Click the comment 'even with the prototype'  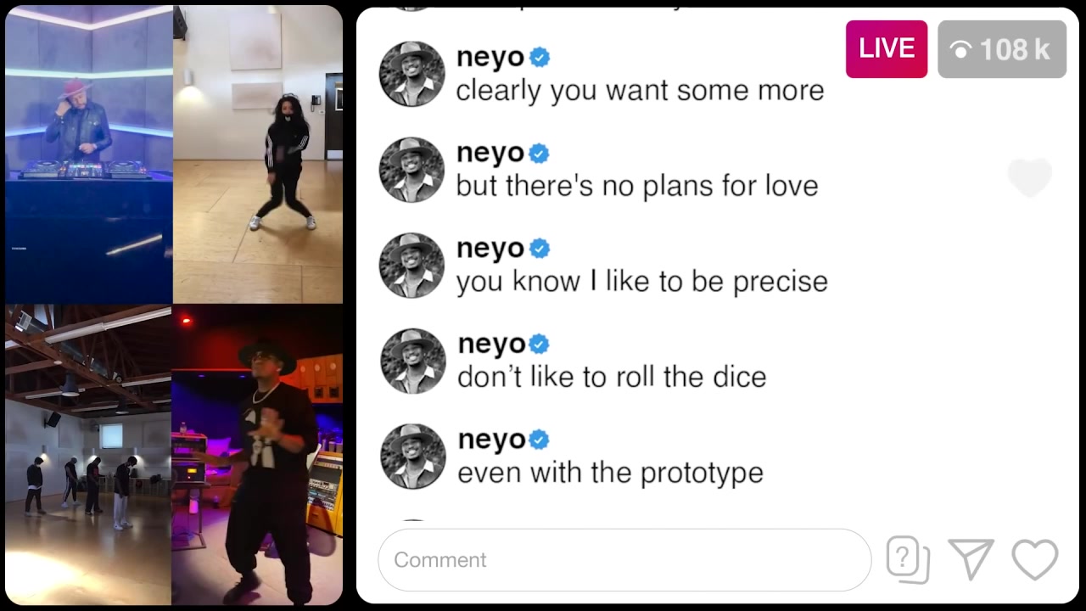(x=611, y=473)
